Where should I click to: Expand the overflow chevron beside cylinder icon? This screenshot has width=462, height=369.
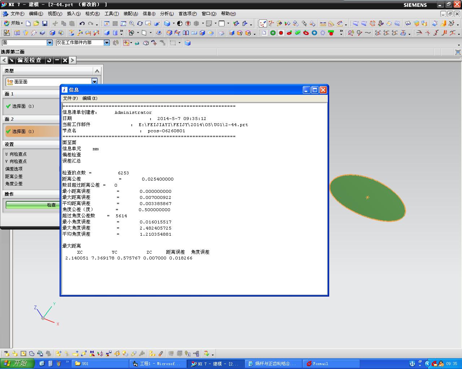pyautogui.click(x=122, y=32)
